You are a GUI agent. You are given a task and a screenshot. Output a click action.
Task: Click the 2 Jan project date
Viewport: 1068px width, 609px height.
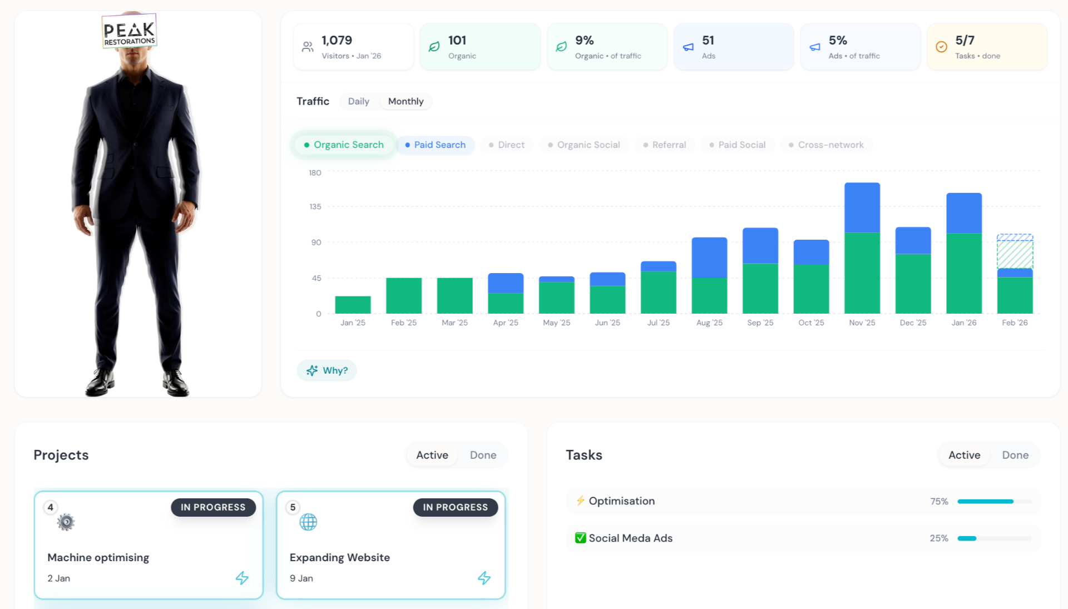[x=58, y=578]
